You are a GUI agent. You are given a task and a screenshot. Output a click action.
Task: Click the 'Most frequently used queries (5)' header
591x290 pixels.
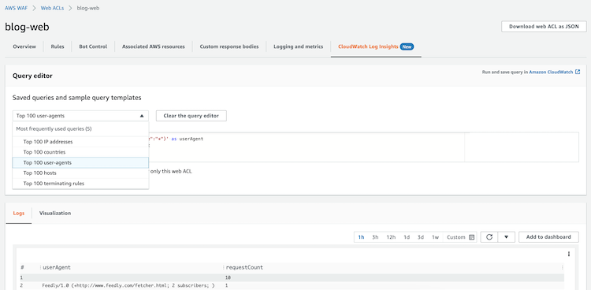point(54,128)
